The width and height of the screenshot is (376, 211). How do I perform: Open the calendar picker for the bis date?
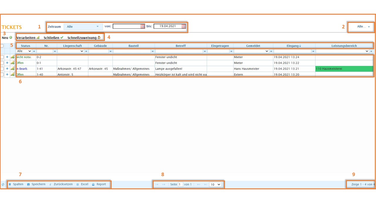(184, 26)
